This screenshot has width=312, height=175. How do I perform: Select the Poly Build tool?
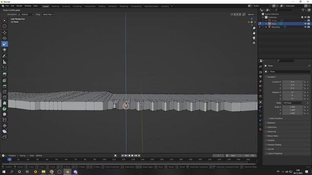(x=4, y=103)
